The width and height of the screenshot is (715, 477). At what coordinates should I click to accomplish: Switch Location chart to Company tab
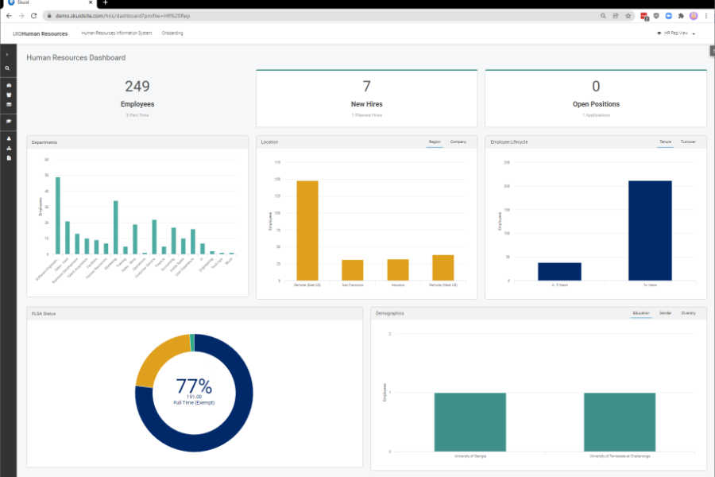pyautogui.click(x=458, y=142)
